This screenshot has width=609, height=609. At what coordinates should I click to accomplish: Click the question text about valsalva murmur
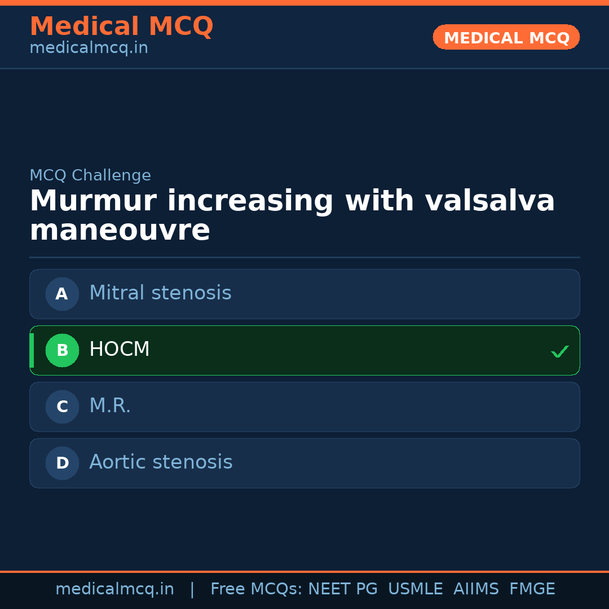point(292,216)
